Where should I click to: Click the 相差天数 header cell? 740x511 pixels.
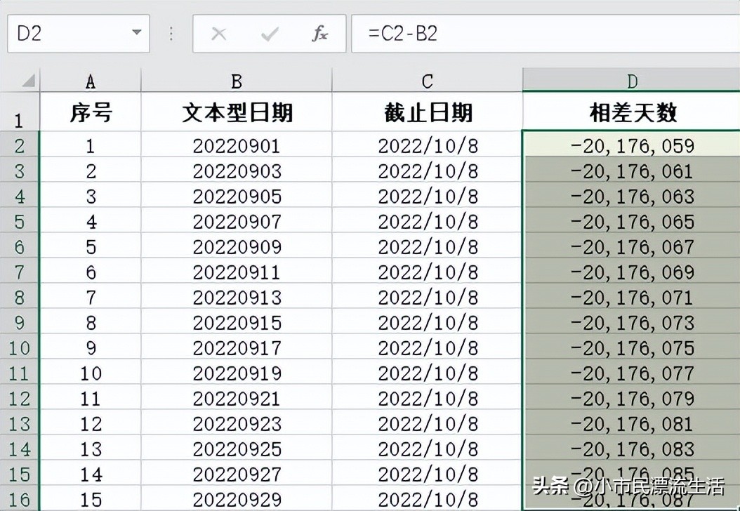pos(631,112)
